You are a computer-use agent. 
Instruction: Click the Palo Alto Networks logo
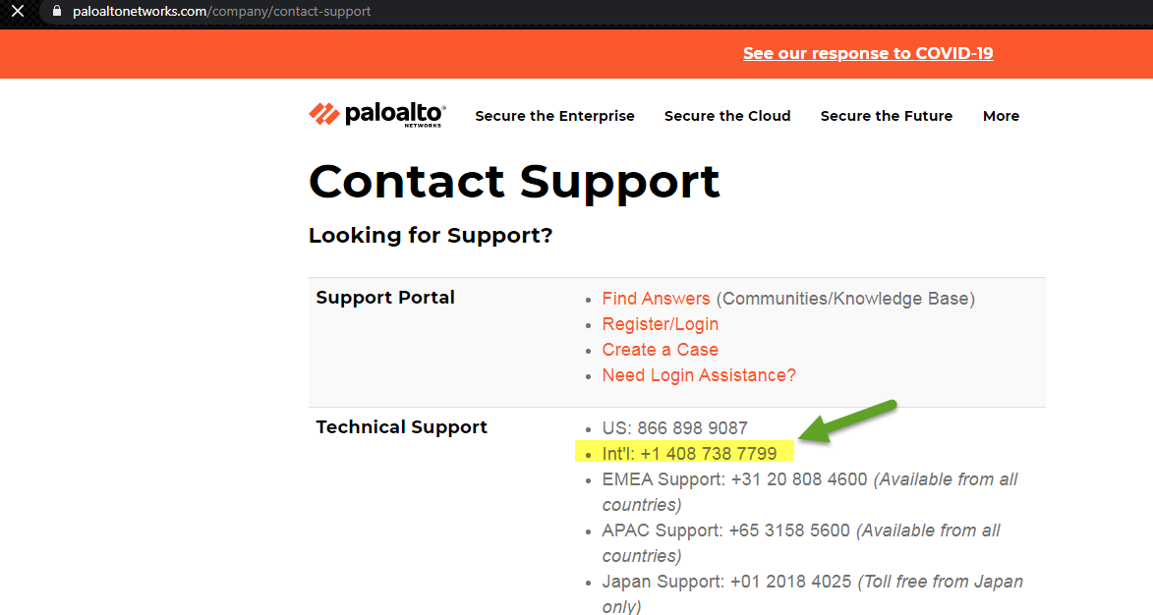click(x=377, y=115)
